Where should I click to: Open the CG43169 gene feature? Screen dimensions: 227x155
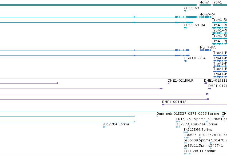tap(185, 11)
